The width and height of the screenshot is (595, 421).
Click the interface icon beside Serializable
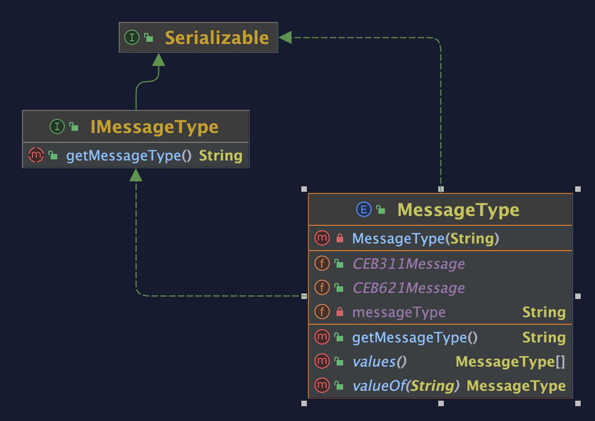pos(132,37)
